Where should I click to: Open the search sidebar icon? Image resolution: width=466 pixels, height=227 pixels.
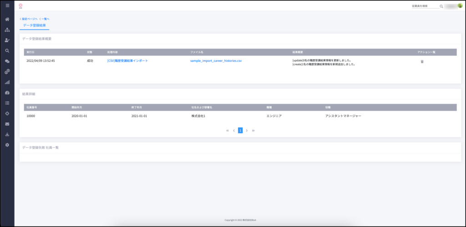(x=7, y=50)
